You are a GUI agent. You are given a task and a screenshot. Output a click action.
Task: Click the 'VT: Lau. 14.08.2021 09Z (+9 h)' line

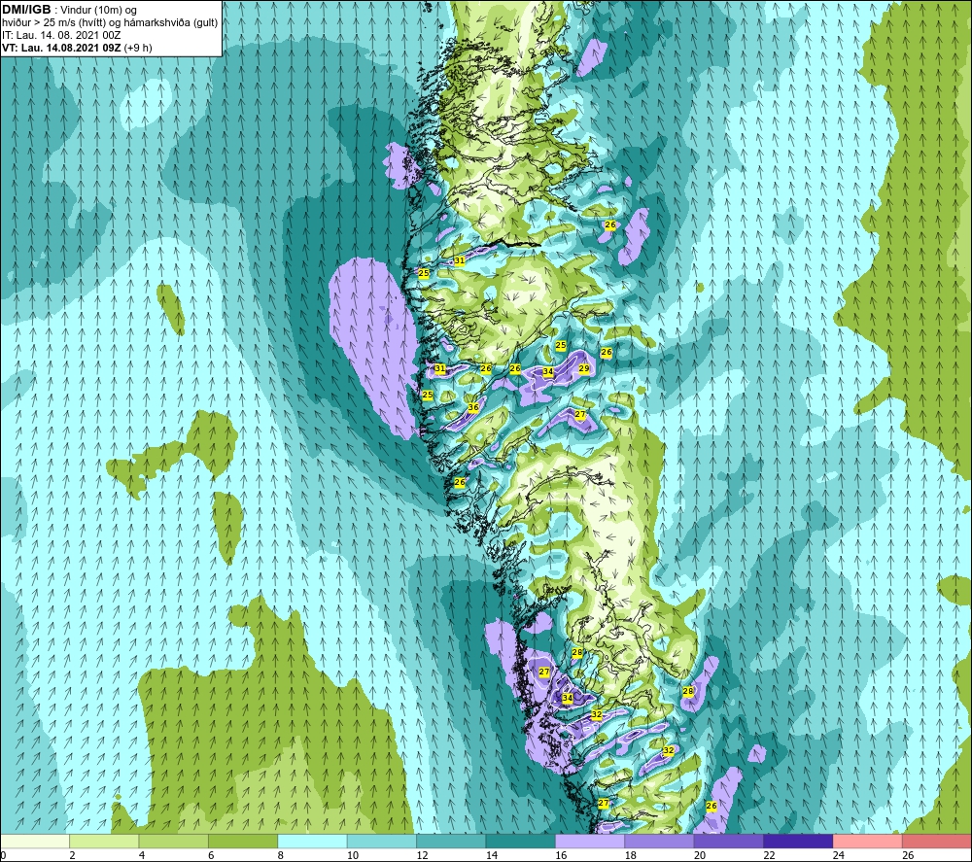point(77,48)
